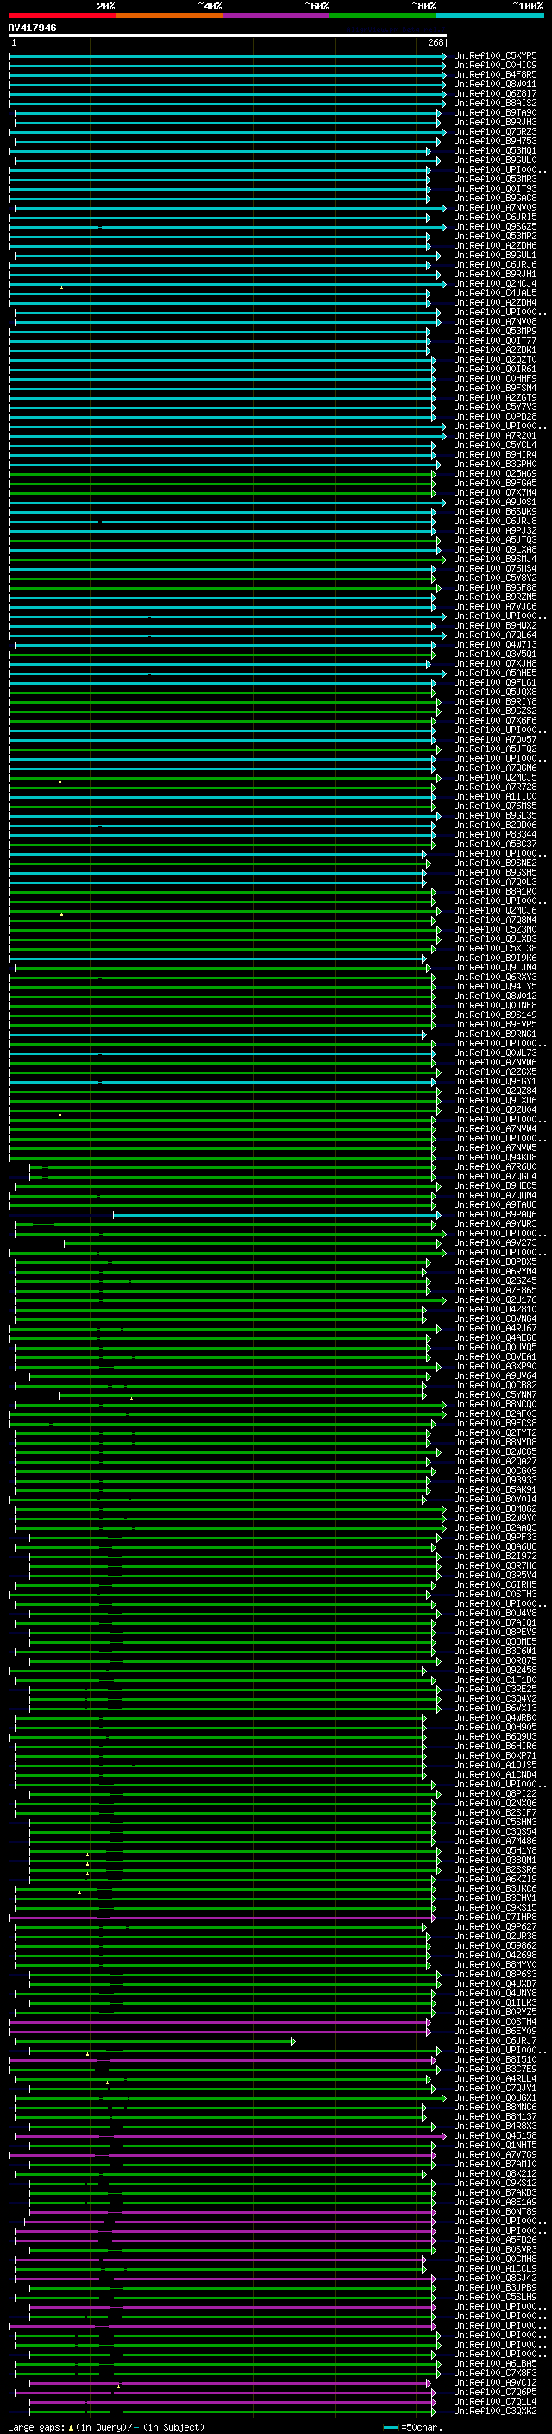
Task: Click label UniRef100_B9SNE2
Action: tap(495, 863)
